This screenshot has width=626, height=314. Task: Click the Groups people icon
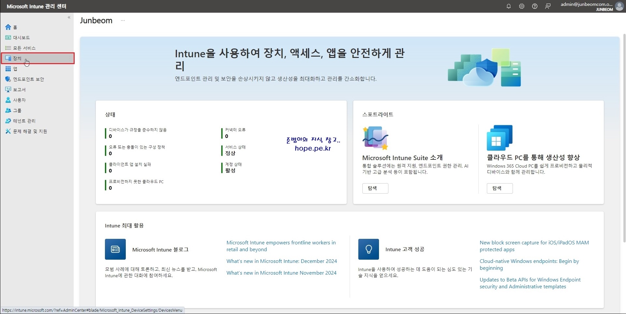[x=8, y=110]
